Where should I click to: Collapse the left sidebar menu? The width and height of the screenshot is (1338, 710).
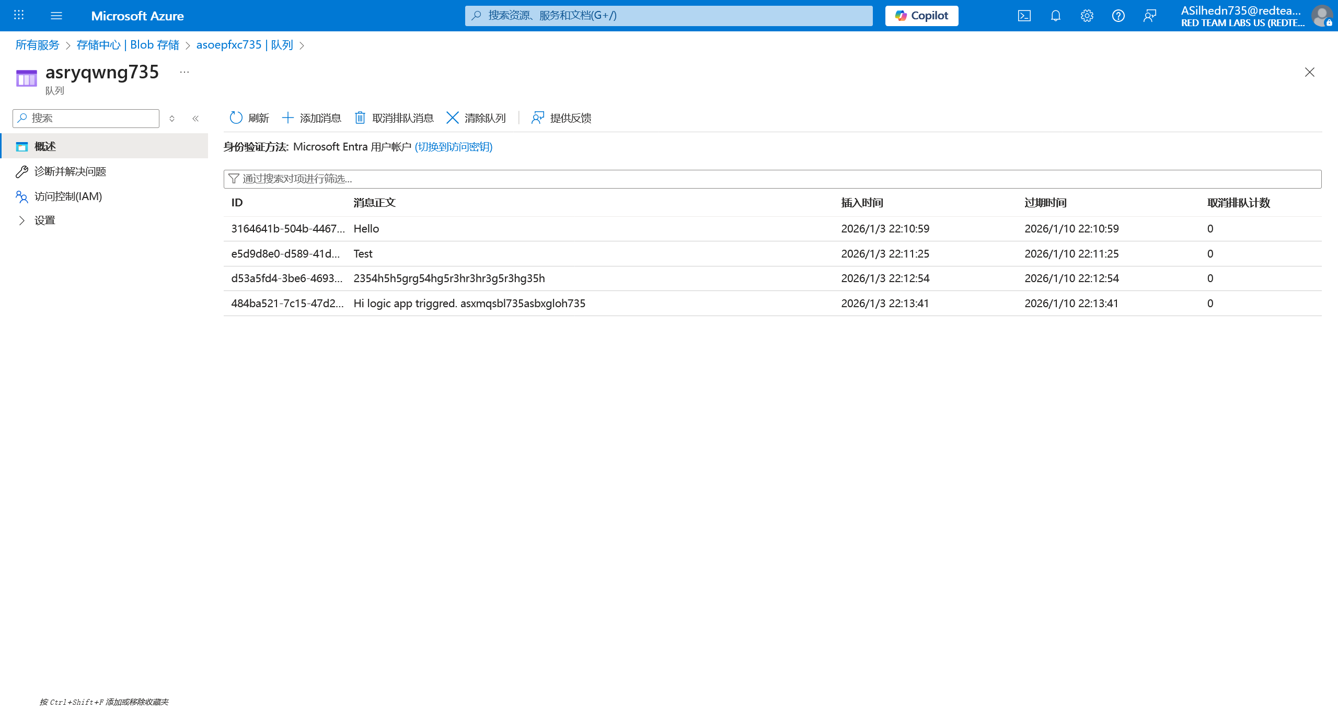tap(195, 119)
